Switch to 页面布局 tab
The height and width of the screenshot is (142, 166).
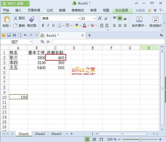34,10
